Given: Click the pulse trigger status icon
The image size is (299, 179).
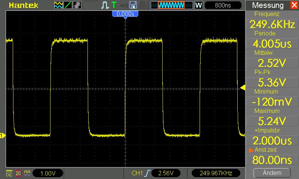Looking at the screenshot, I should click(x=105, y=5).
